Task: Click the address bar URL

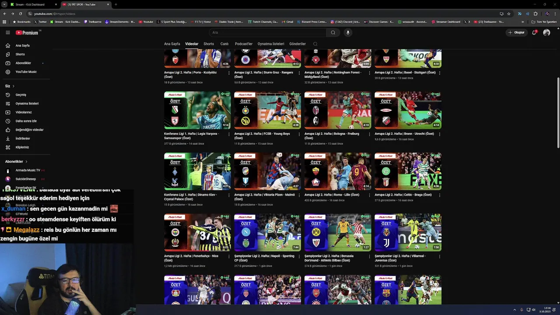Action: pyautogui.click(x=55, y=14)
